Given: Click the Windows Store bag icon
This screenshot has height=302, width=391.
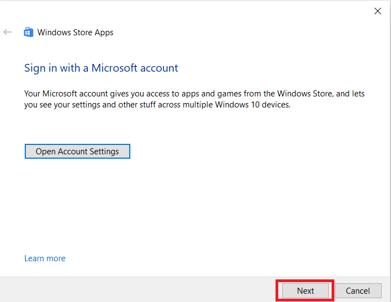Looking at the screenshot, I should click(29, 32).
